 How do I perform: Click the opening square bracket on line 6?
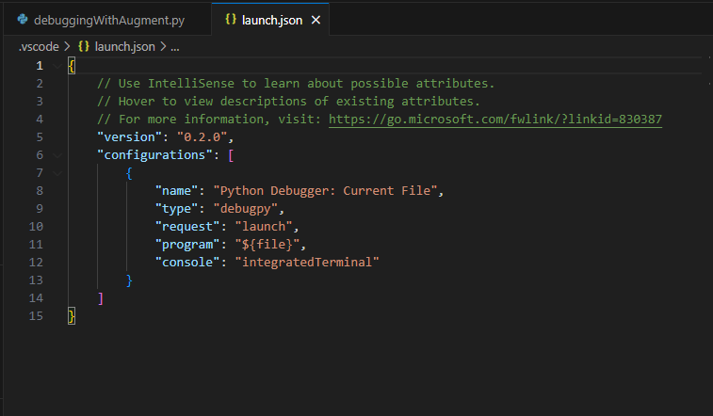tap(231, 155)
